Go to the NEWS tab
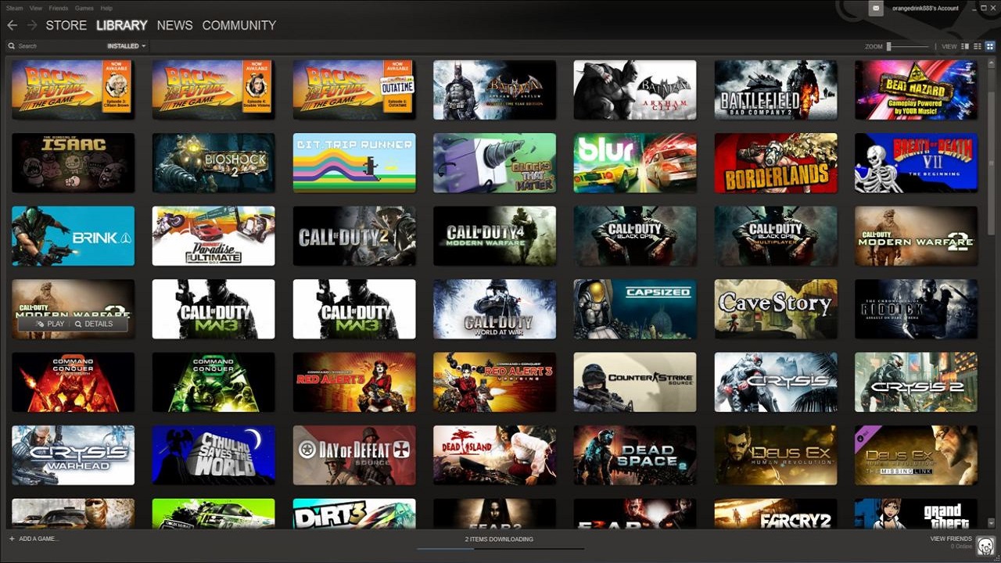The image size is (1001, 563). click(x=174, y=26)
